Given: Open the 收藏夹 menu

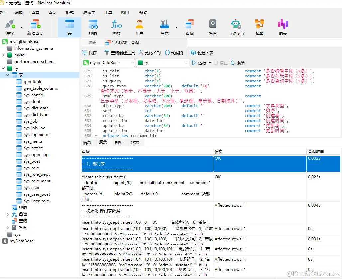Looking at the screenshot, I should [x=89, y=12].
